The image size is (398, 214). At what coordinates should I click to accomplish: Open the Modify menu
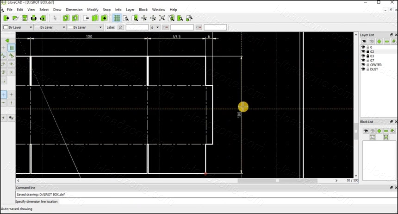93,10
